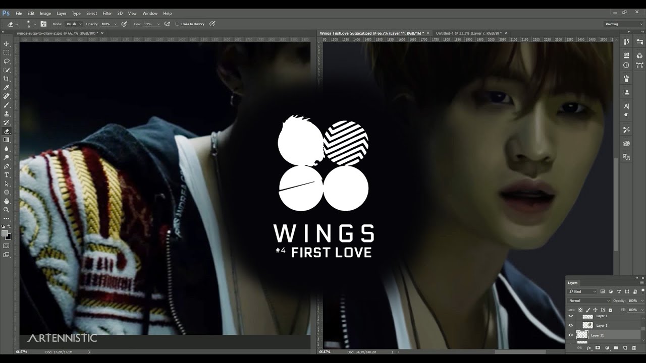646x363 pixels.
Task: Open the File menu
Action: point(19,13)
